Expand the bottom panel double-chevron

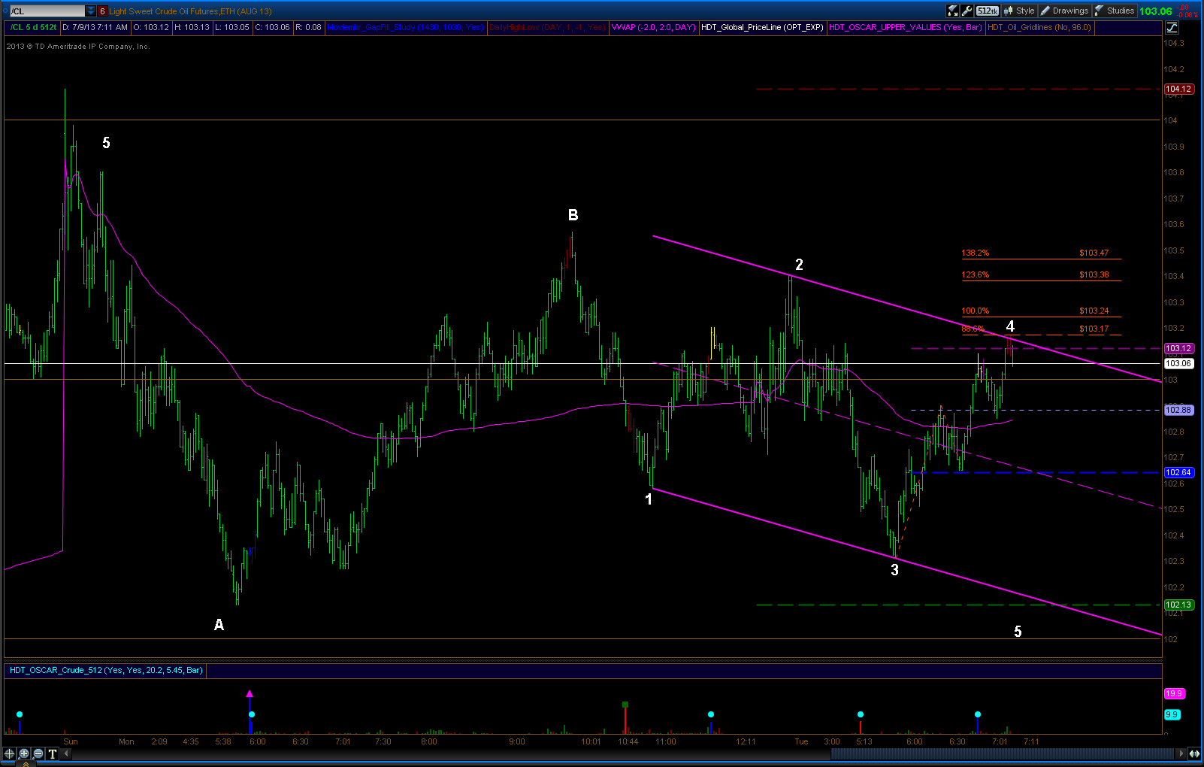(x=25, y=763)
